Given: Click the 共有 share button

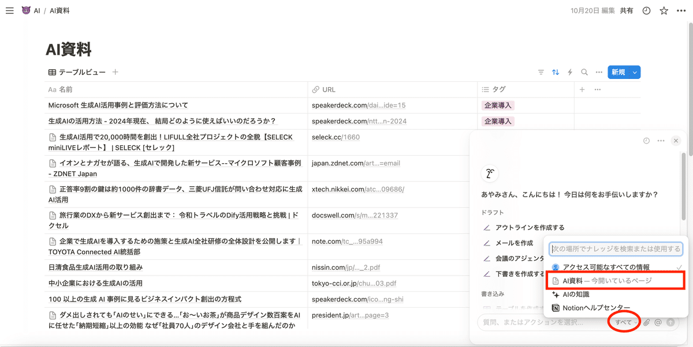Looking at the screenshot, I should point(627,10).
